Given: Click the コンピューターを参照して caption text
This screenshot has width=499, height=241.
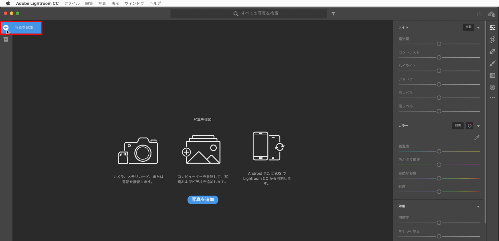Looking at the screenshot, I should 203,179.
